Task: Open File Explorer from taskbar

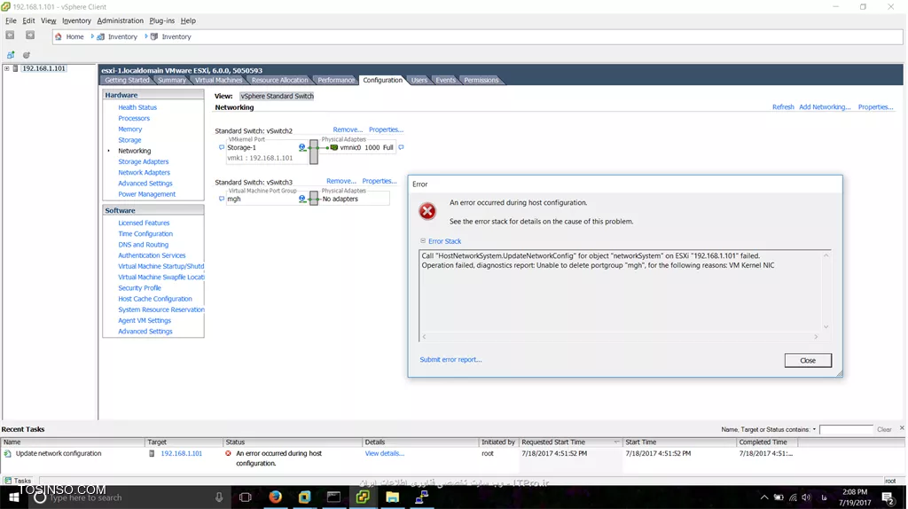Action: [x=392, y=497]
